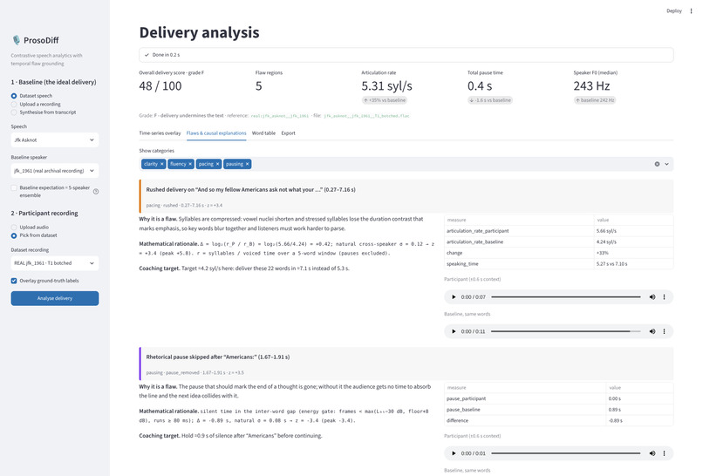Play the 0:00 / 0:07 participant audio
703x476 pixels.
point(454,296)
